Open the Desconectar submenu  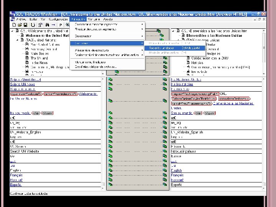[108, 36]
